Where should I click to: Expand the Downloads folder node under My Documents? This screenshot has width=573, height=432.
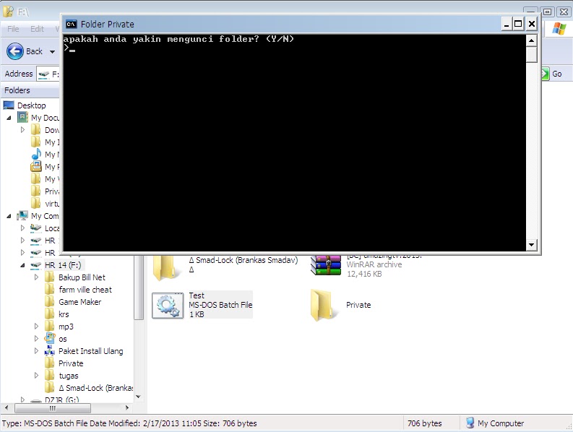coord(22,130)
